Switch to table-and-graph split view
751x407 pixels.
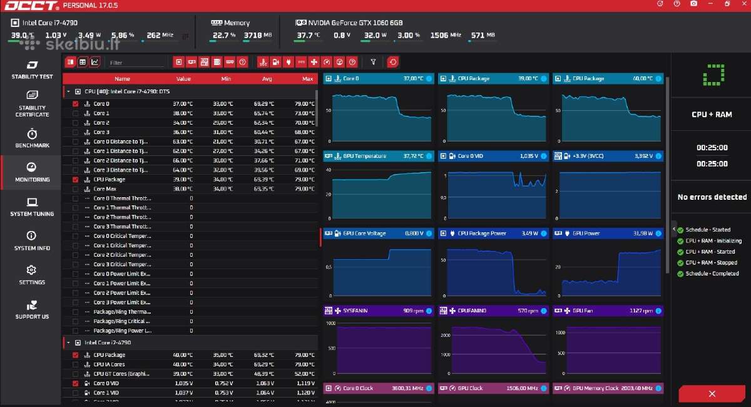point(70,62)
